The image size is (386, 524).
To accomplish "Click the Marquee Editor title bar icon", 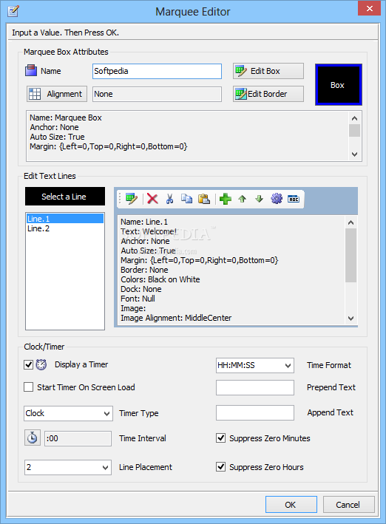I will coord(13,11).
